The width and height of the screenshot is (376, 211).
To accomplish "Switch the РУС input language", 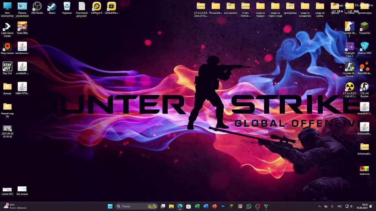I will coord(340,206).
